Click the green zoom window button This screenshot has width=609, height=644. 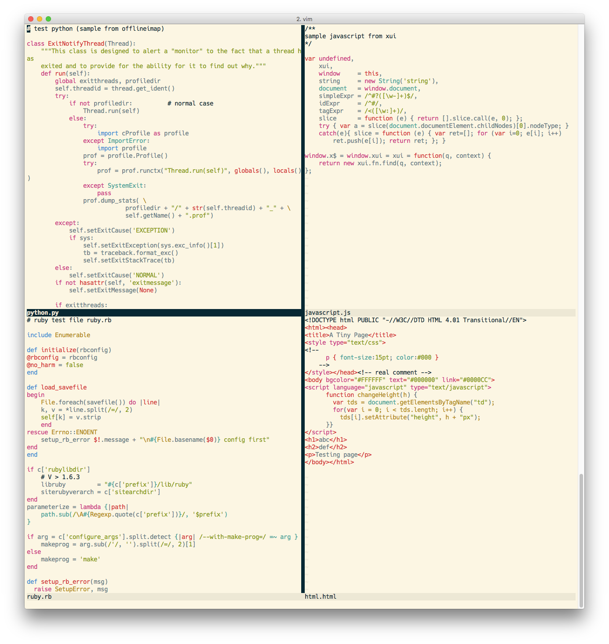48,19
